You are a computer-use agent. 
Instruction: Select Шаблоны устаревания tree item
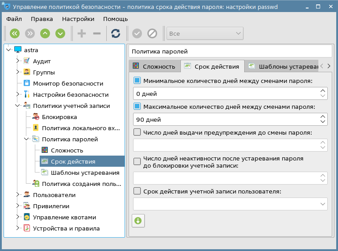[x=85, y=173]
